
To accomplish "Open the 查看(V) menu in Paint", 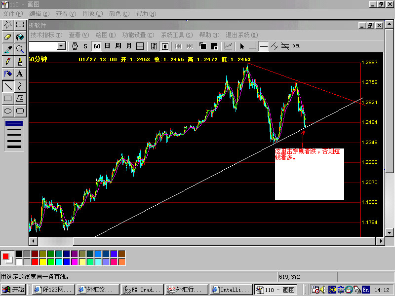I will [x=66, y=14].
